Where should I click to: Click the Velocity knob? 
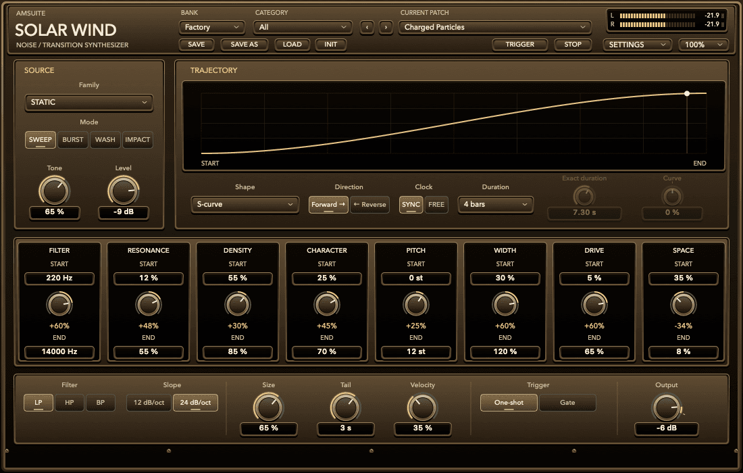click(x=422, y=407)
